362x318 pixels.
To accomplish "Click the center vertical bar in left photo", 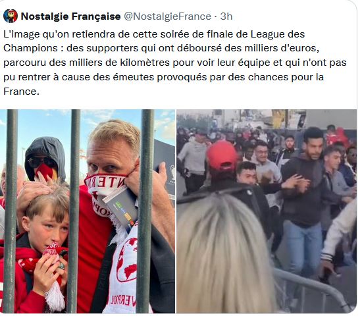I will pyautogui.click(x=74, y=211).
